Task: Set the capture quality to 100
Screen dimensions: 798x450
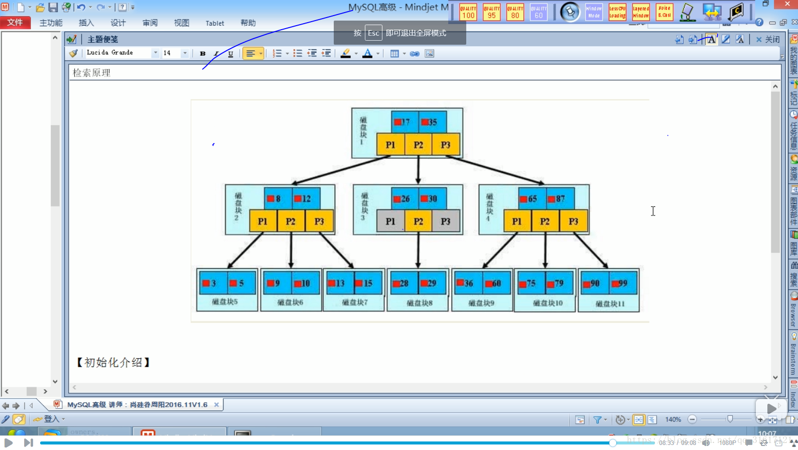Action: pyautogui.click(x=468, y=12)
